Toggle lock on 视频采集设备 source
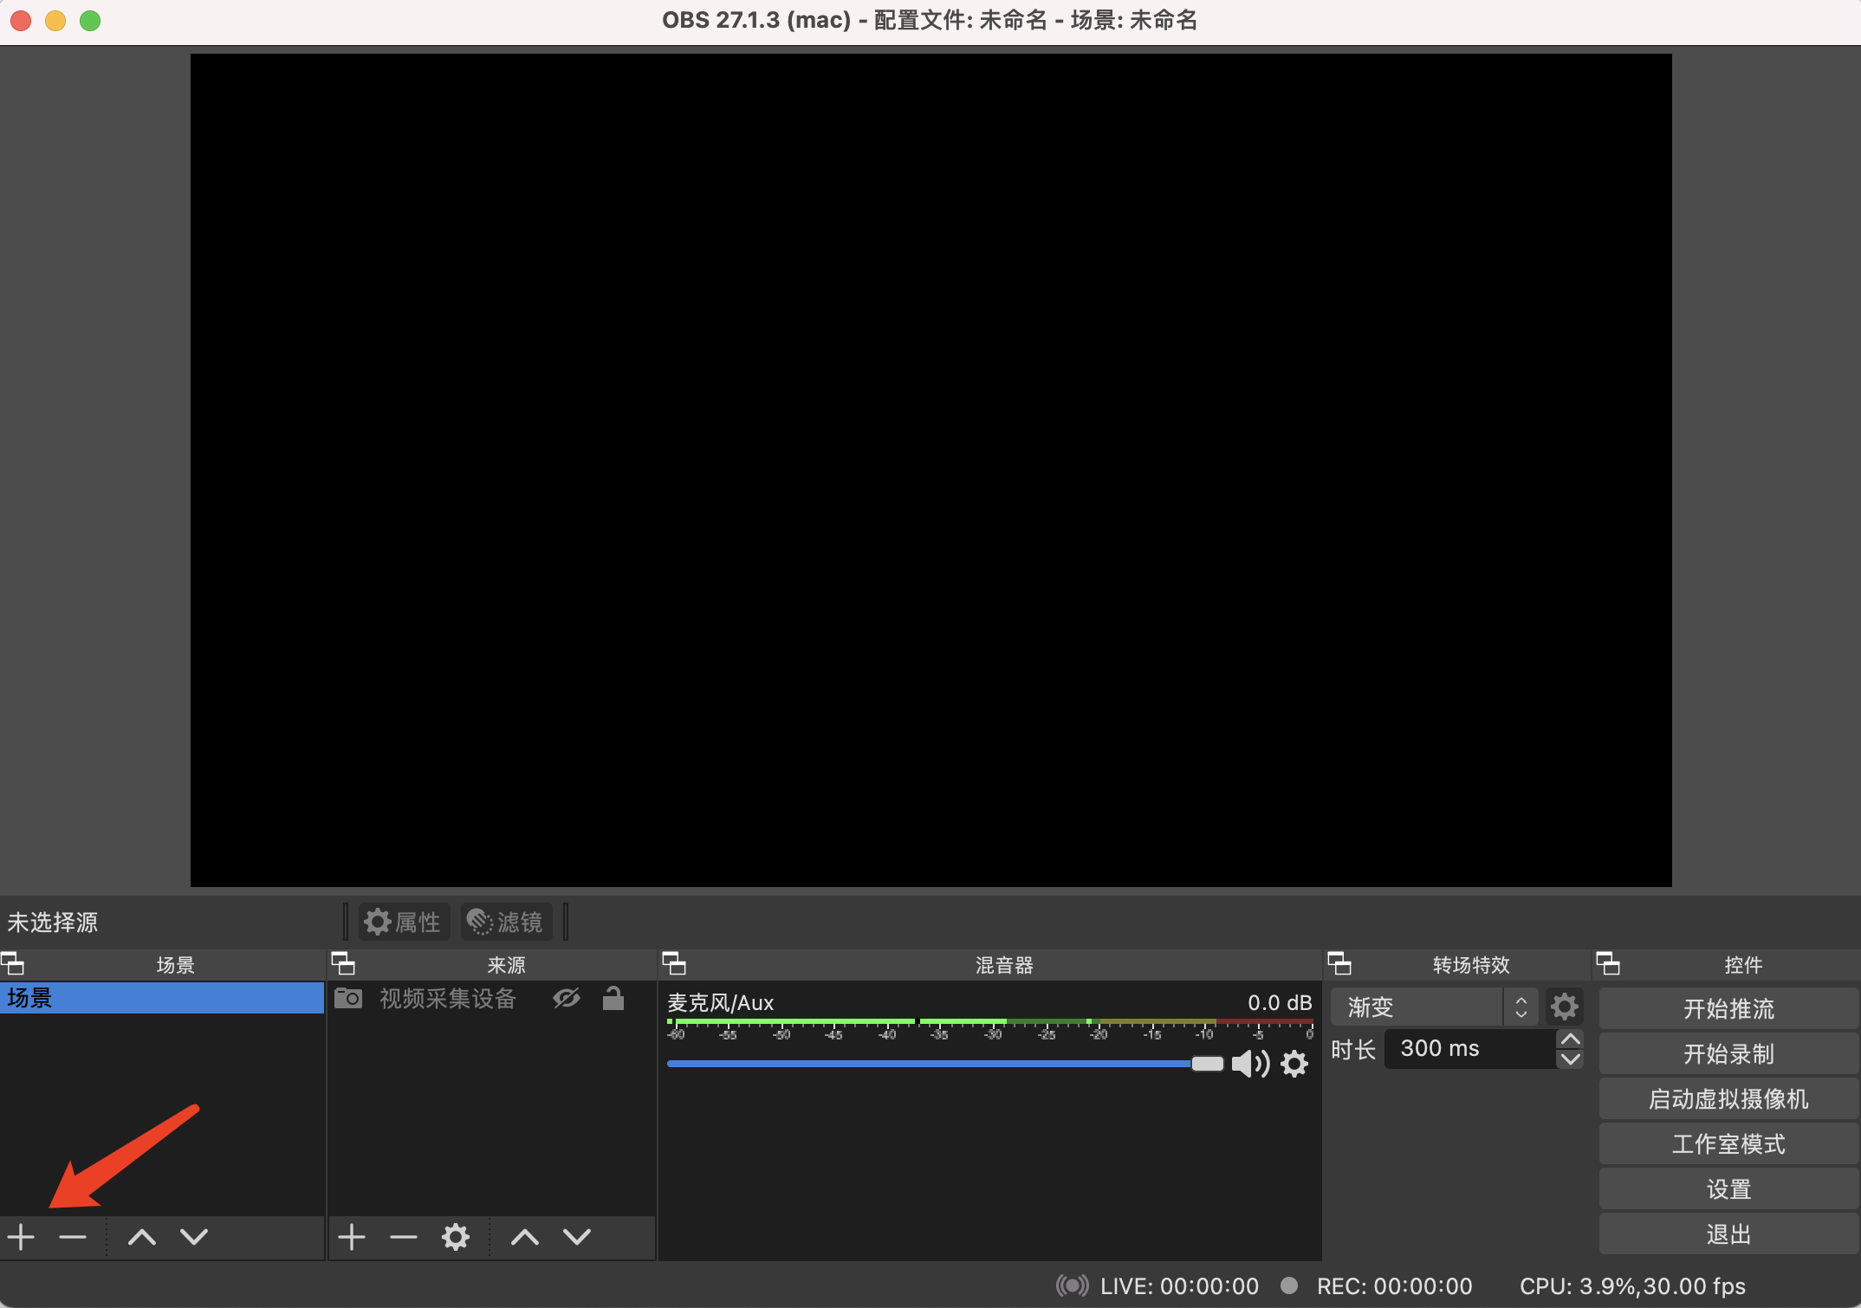This screenshot has height=1308, width=1861. pos(613,998)
